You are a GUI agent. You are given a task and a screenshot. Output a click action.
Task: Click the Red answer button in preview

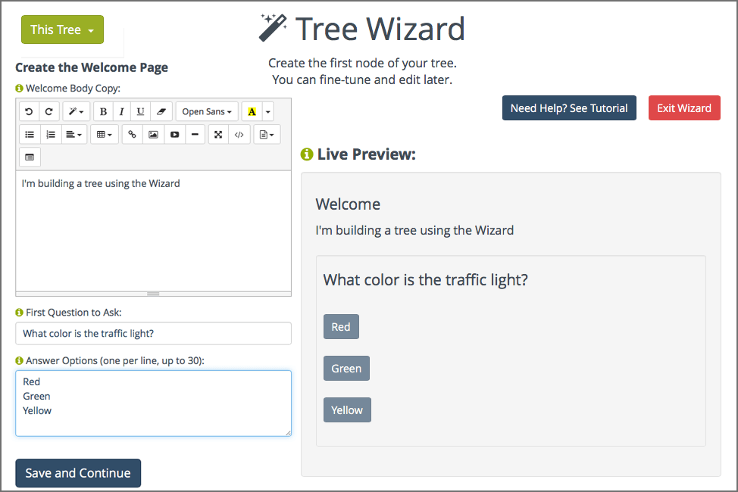click(x=341, y=326)
